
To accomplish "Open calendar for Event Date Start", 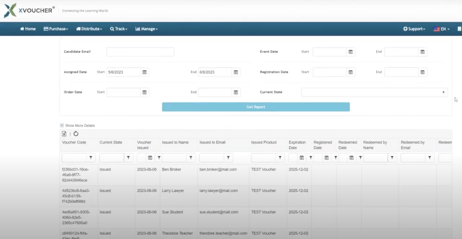I will coord(351,52).
